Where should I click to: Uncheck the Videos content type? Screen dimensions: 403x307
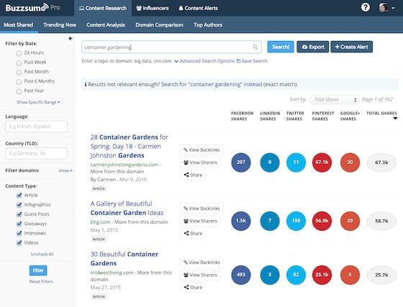[x=19, y=243]
